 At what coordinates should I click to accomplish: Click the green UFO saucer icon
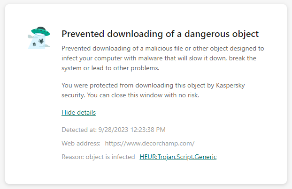tap(41, 33)
